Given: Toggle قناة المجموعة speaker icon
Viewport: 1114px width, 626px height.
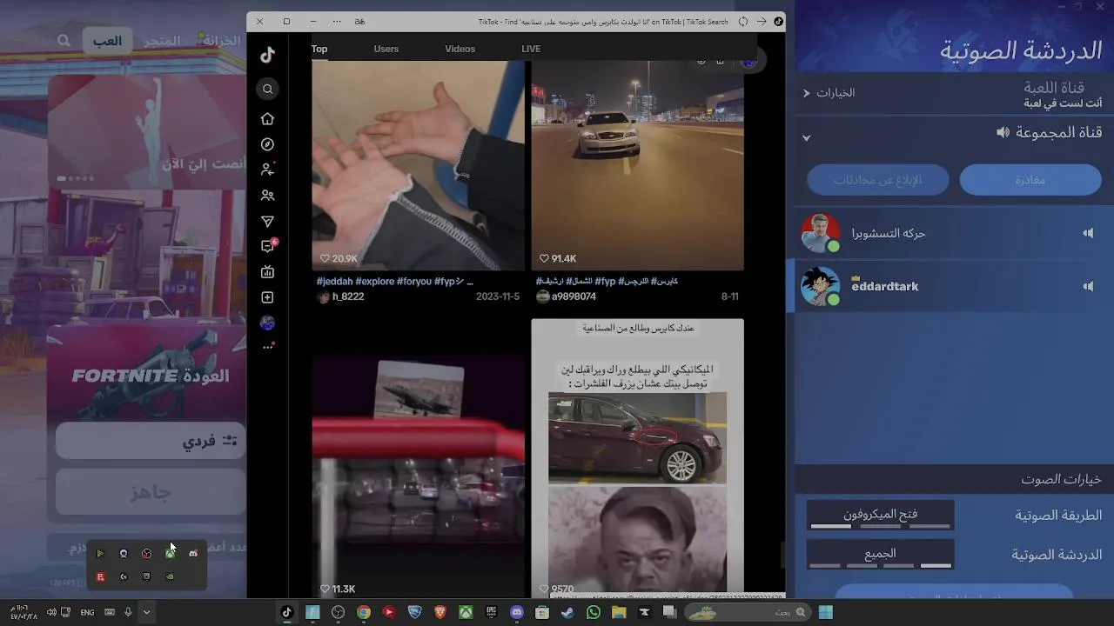Looking at the screenshot, I should point(1003,132).
